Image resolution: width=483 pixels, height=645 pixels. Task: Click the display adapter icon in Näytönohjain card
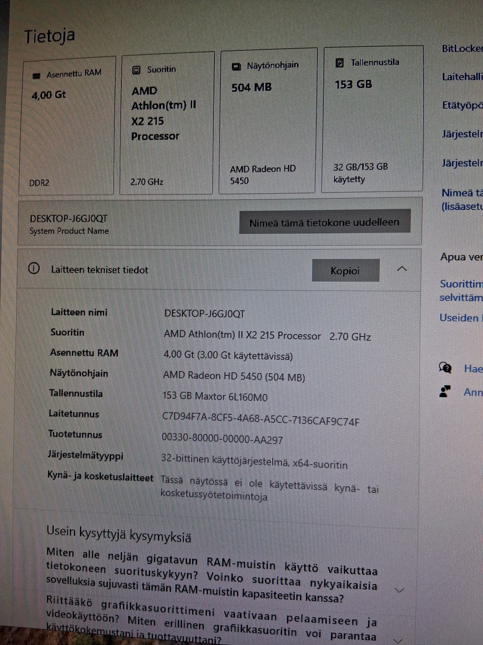coord(236,67)
